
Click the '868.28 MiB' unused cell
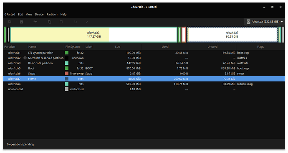(x=228, y=69)
